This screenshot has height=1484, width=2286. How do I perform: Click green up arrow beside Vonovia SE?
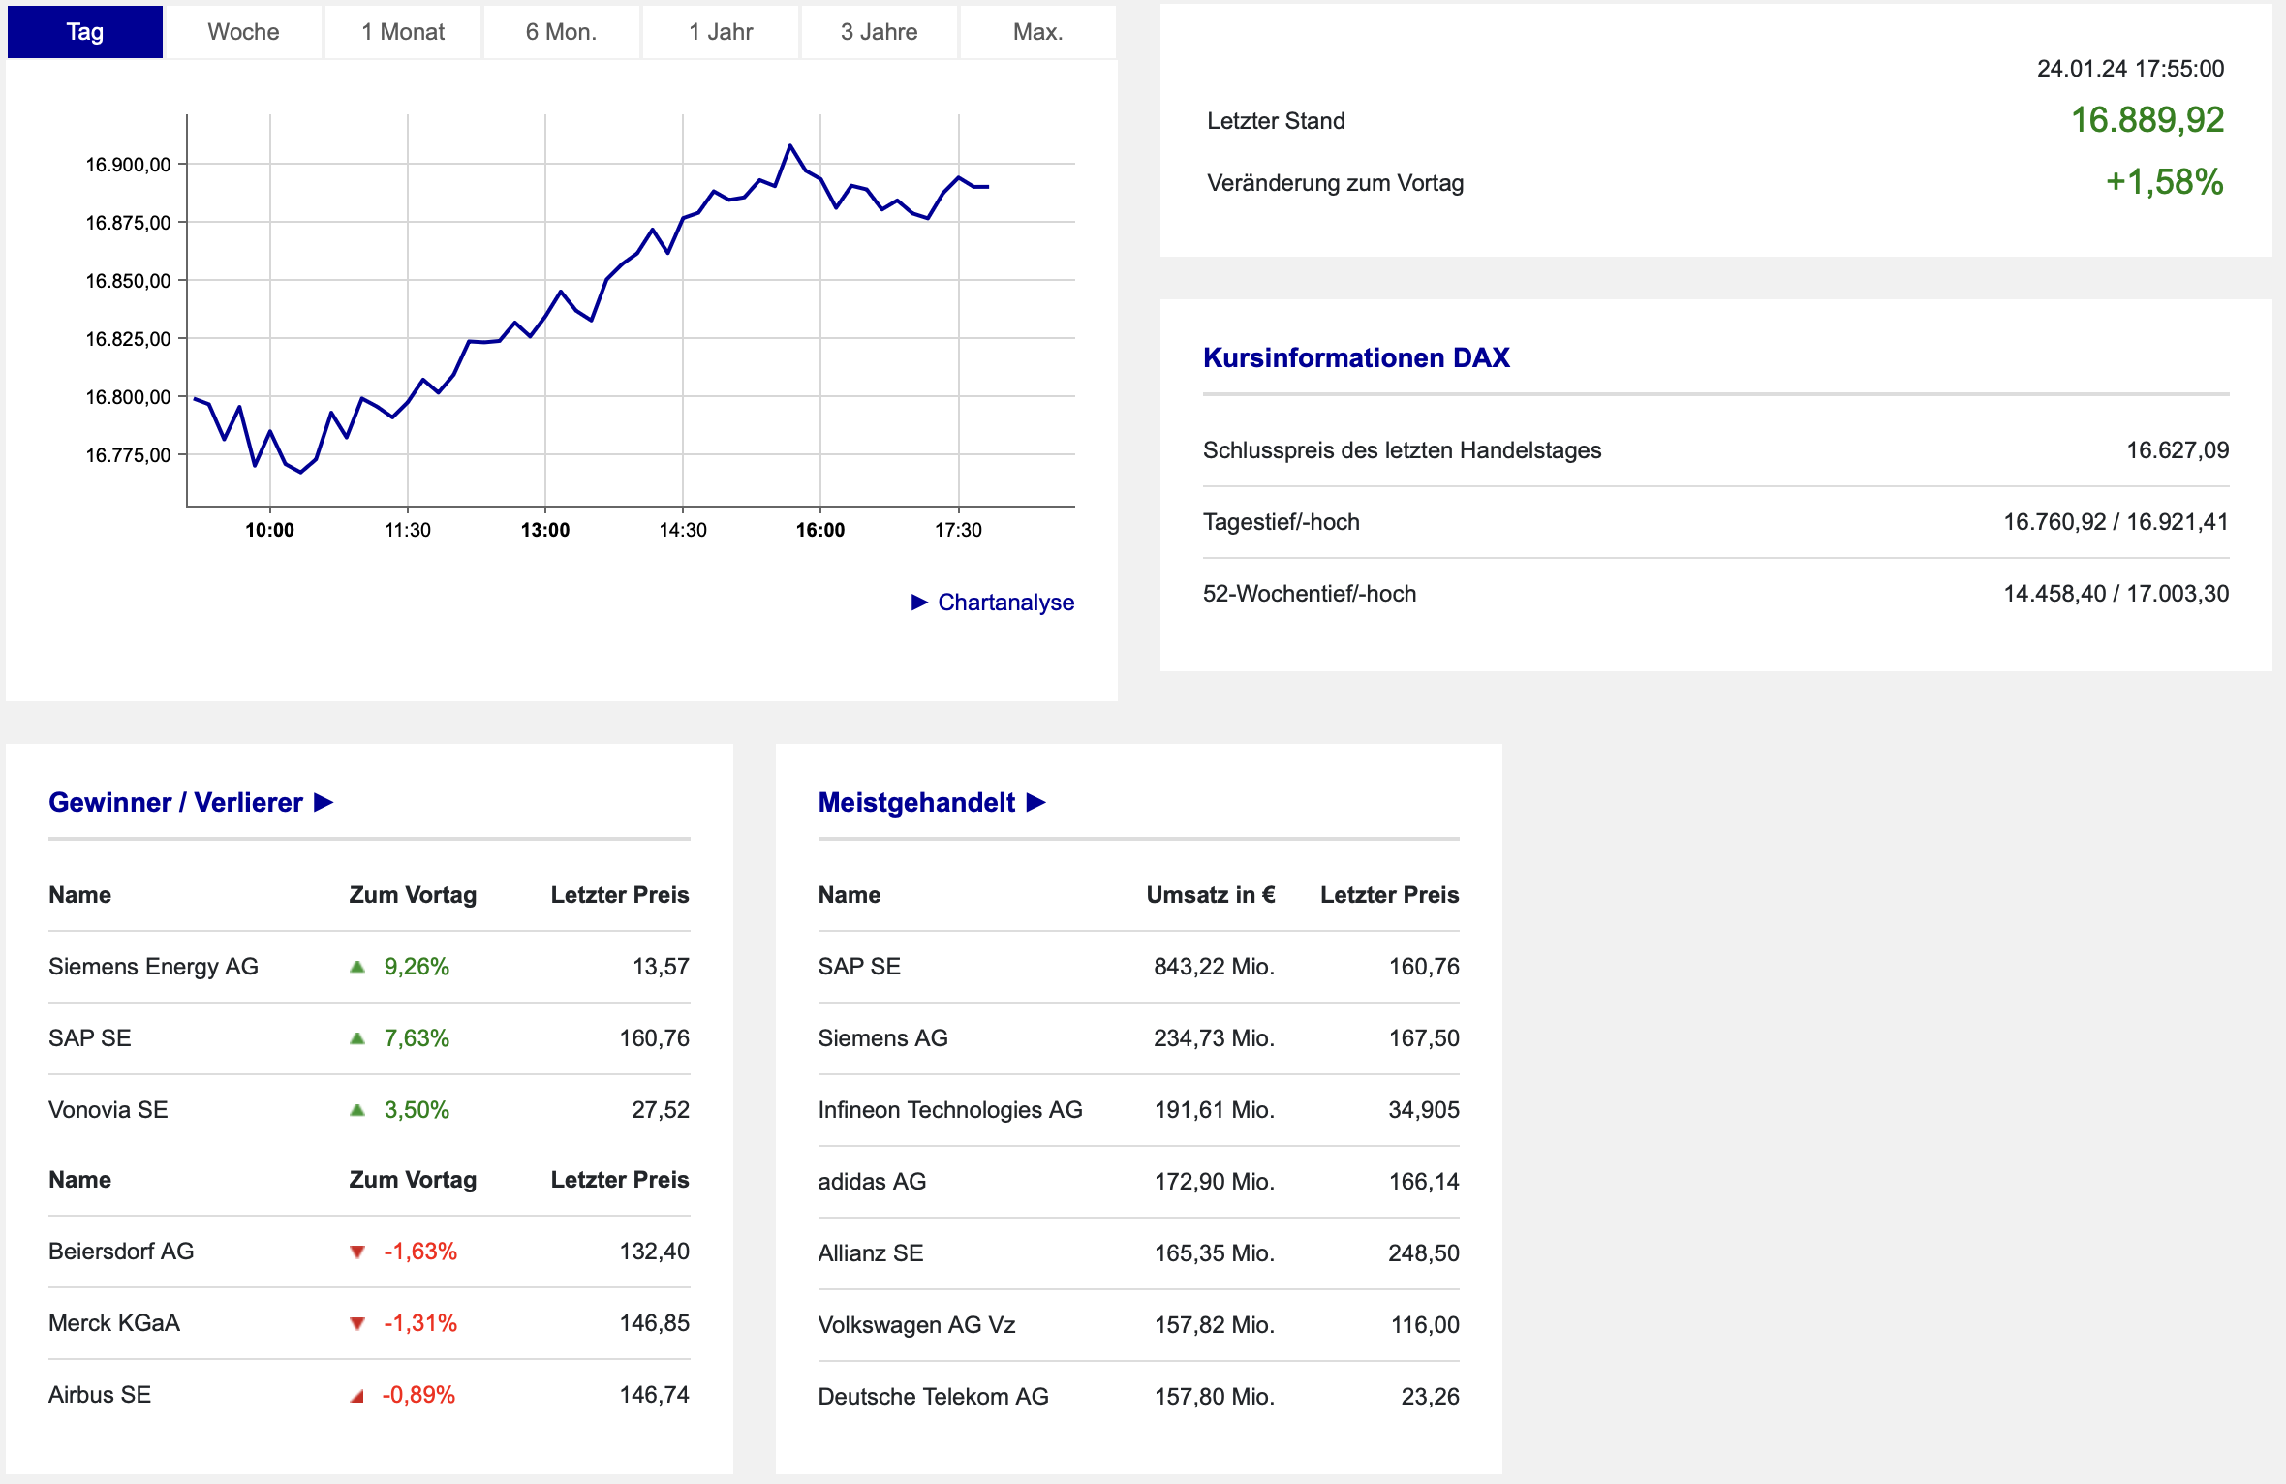coord(357,1110)
